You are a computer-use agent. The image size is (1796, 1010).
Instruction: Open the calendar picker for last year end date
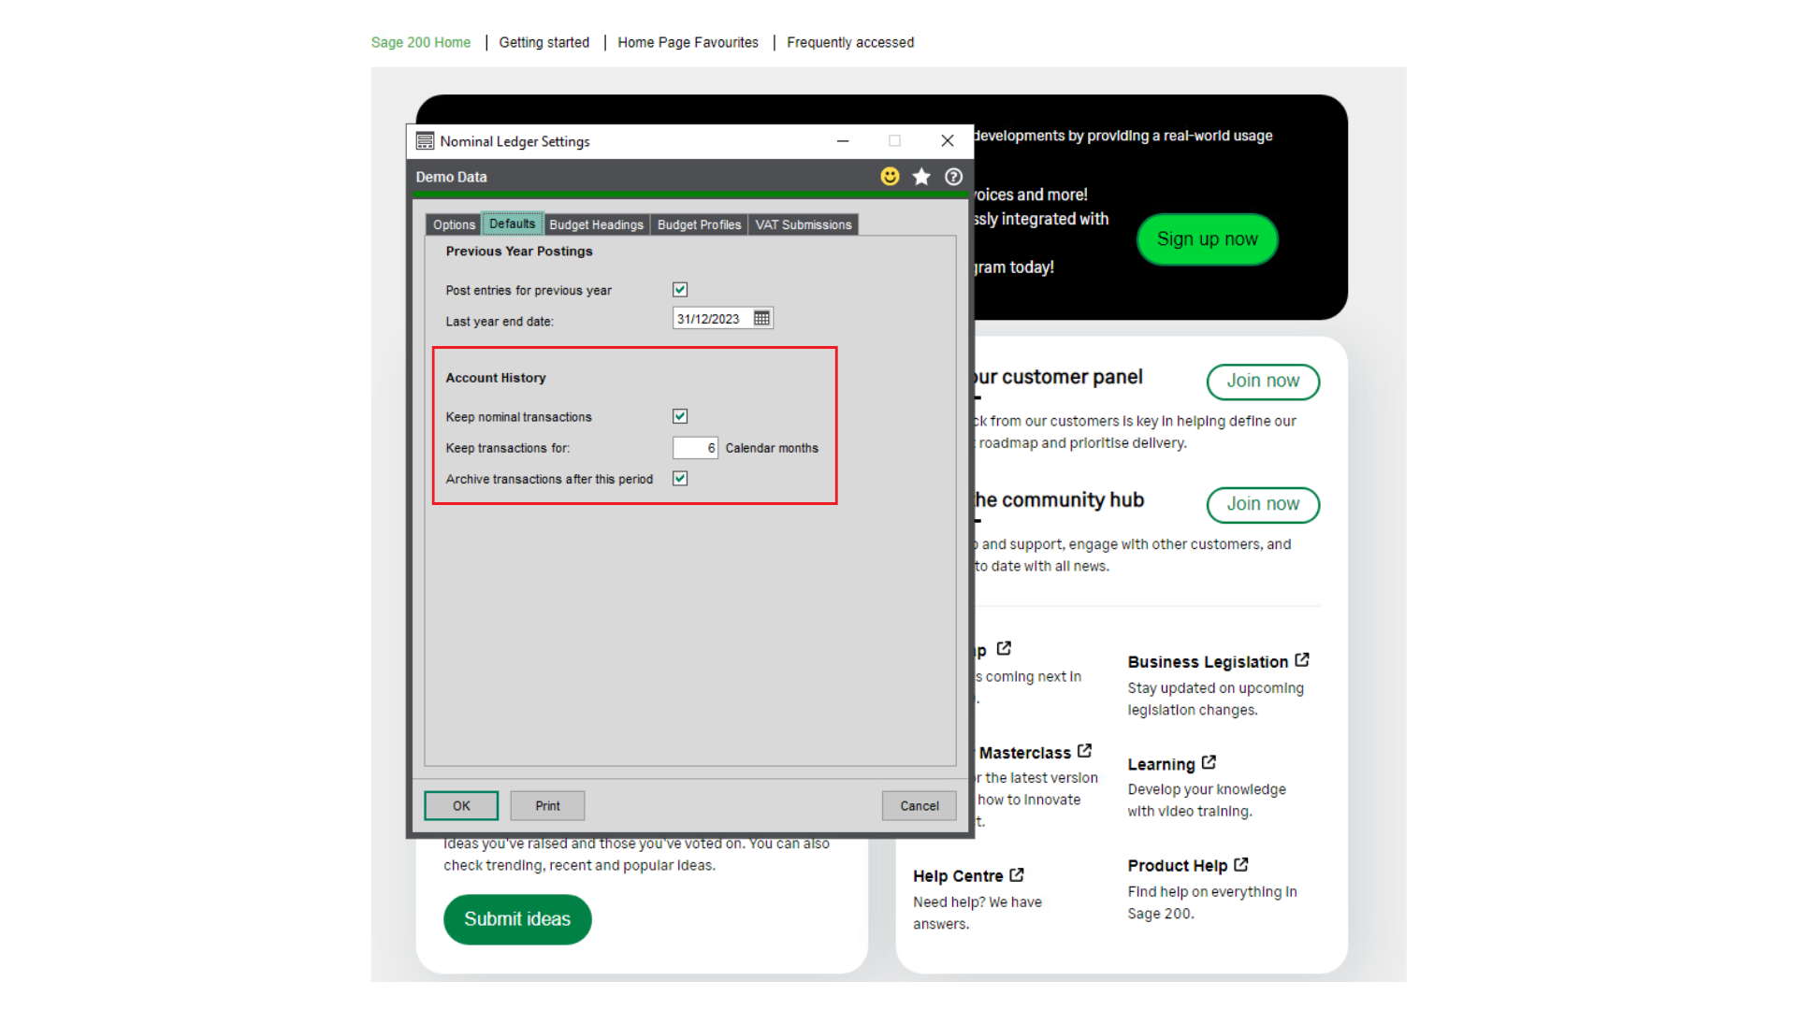coord(762,318)
